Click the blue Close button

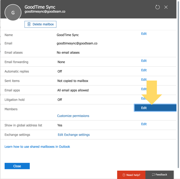pos(17,166)
